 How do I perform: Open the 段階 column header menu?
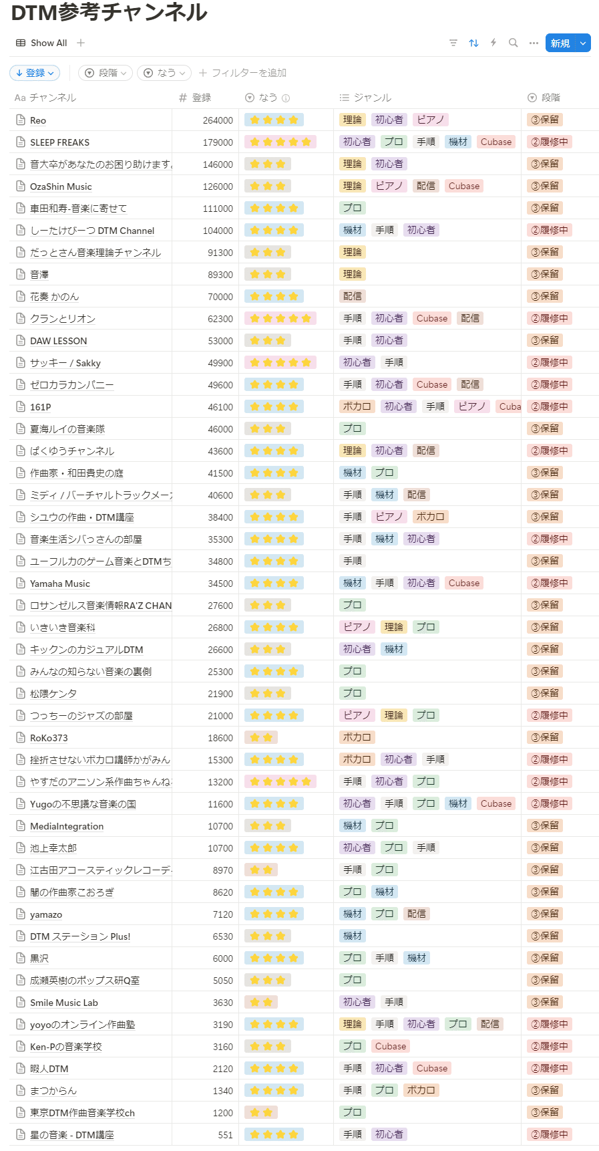click(544, 98)
